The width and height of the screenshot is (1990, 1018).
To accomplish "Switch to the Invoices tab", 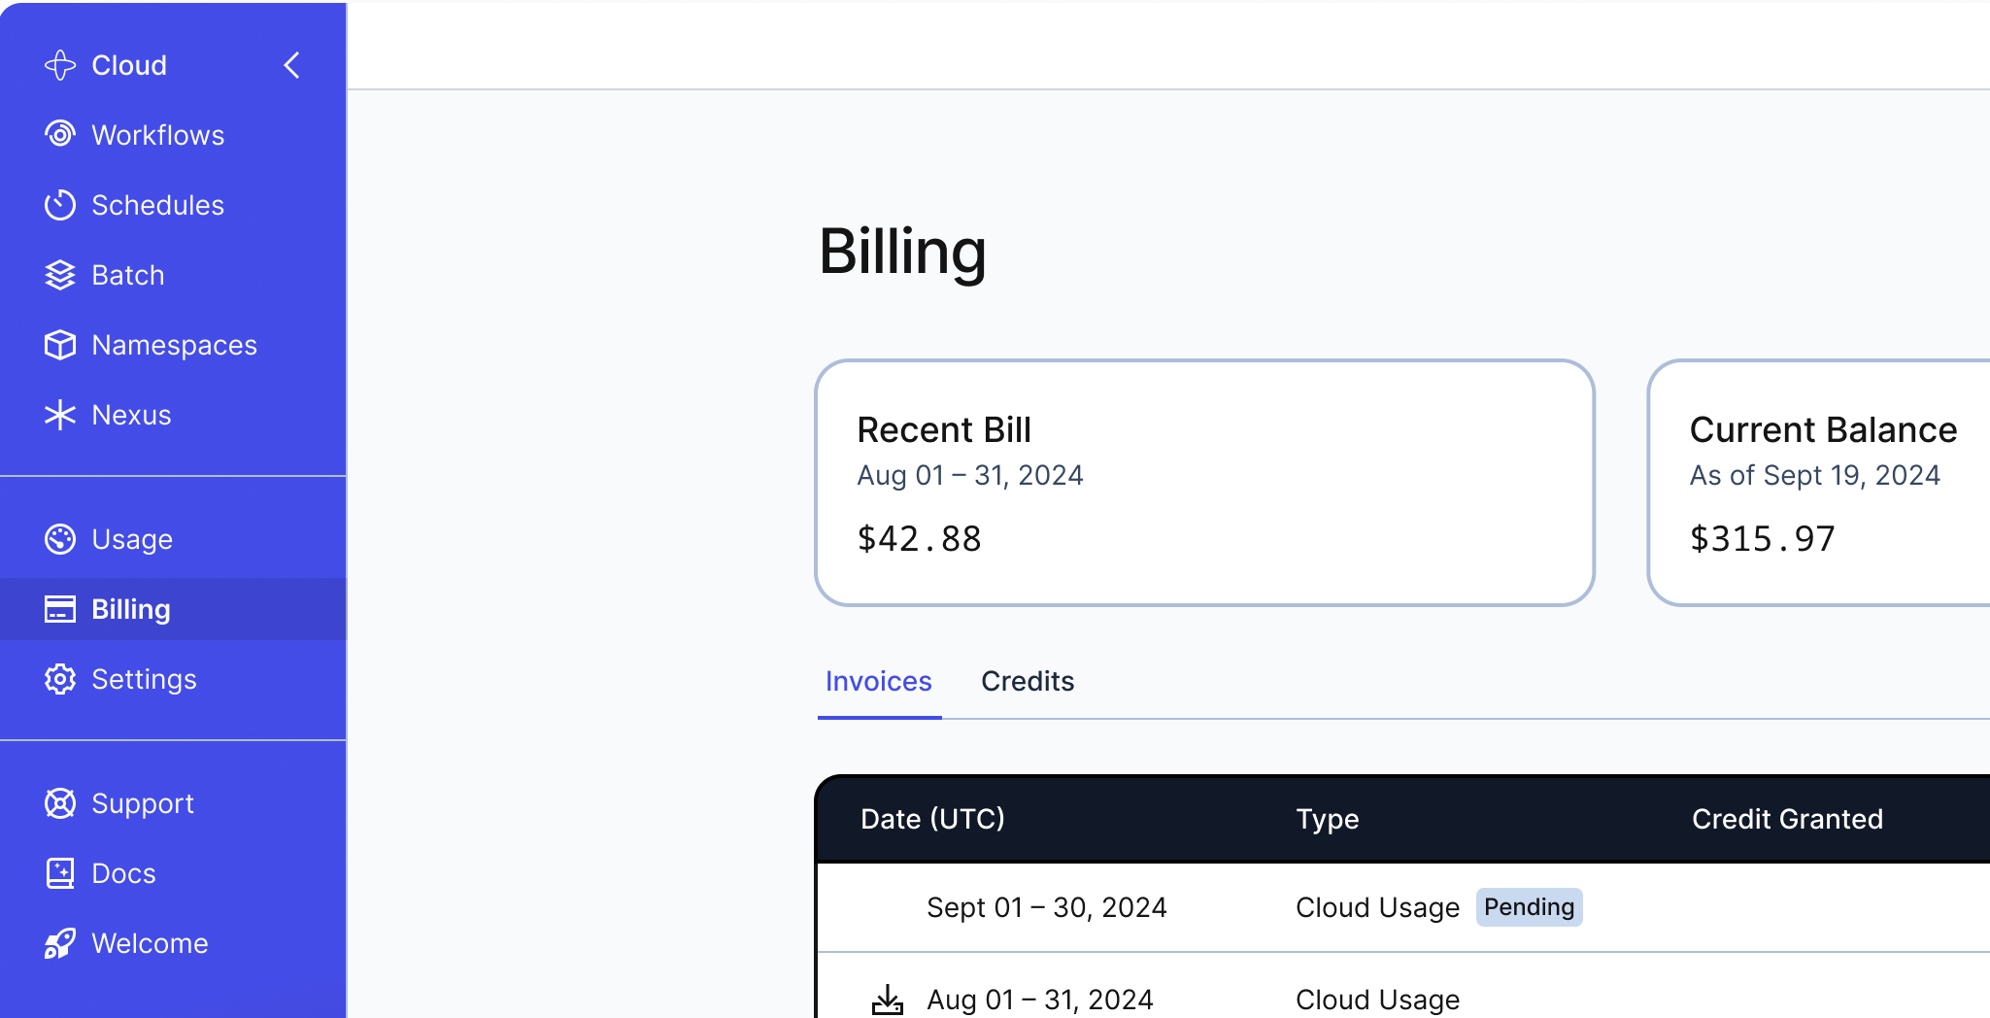I will click(878, 681).
